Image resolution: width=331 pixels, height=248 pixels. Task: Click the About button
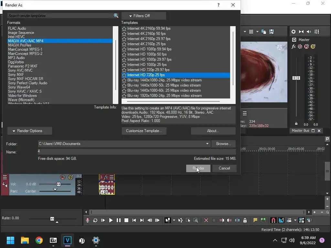click(213, 131)
